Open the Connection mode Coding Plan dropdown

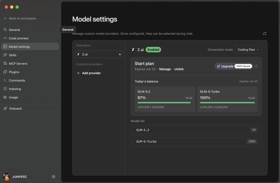[x=248, y=50]
